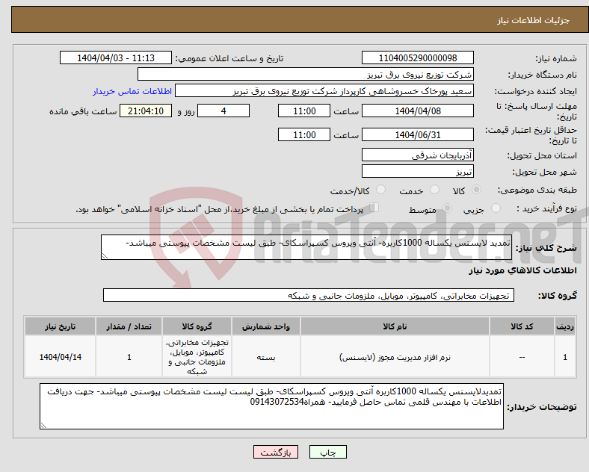This screenshot has height=472, width=589.
Task: Click the ردیف column header
Action: tap(565, 326)
